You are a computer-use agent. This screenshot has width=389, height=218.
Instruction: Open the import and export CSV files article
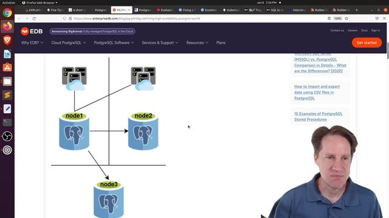317,93
